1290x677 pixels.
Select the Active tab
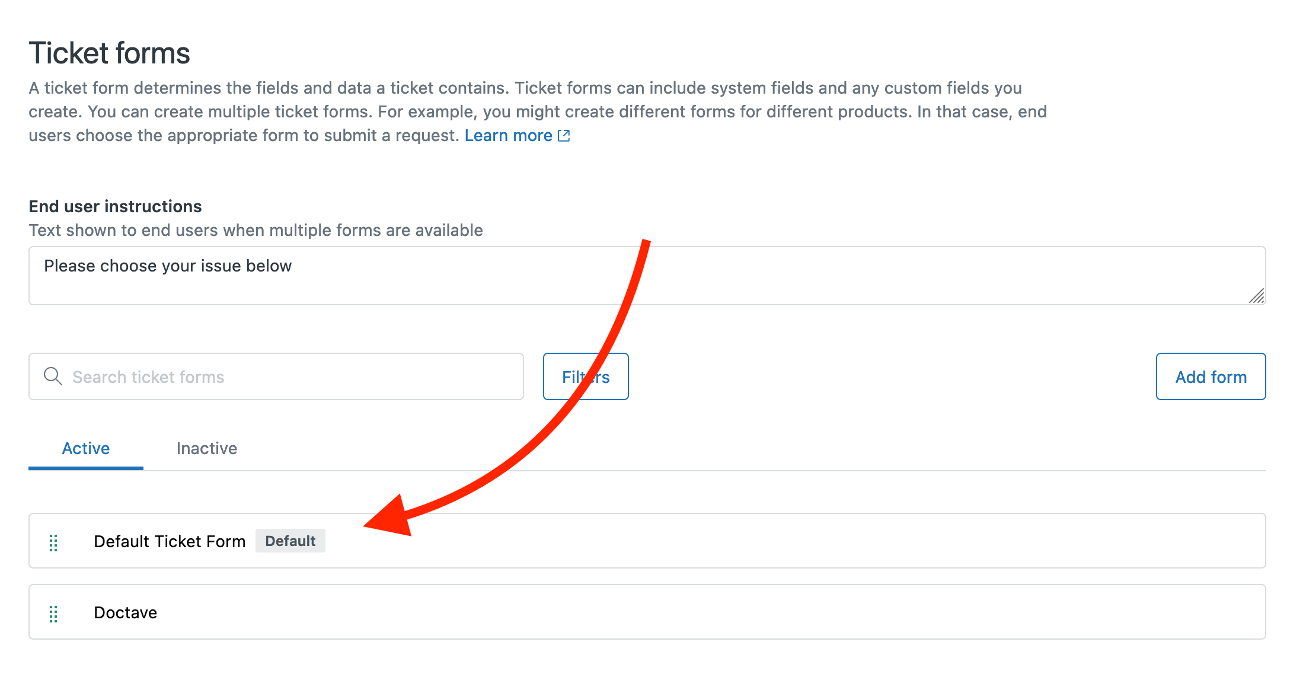85,448
